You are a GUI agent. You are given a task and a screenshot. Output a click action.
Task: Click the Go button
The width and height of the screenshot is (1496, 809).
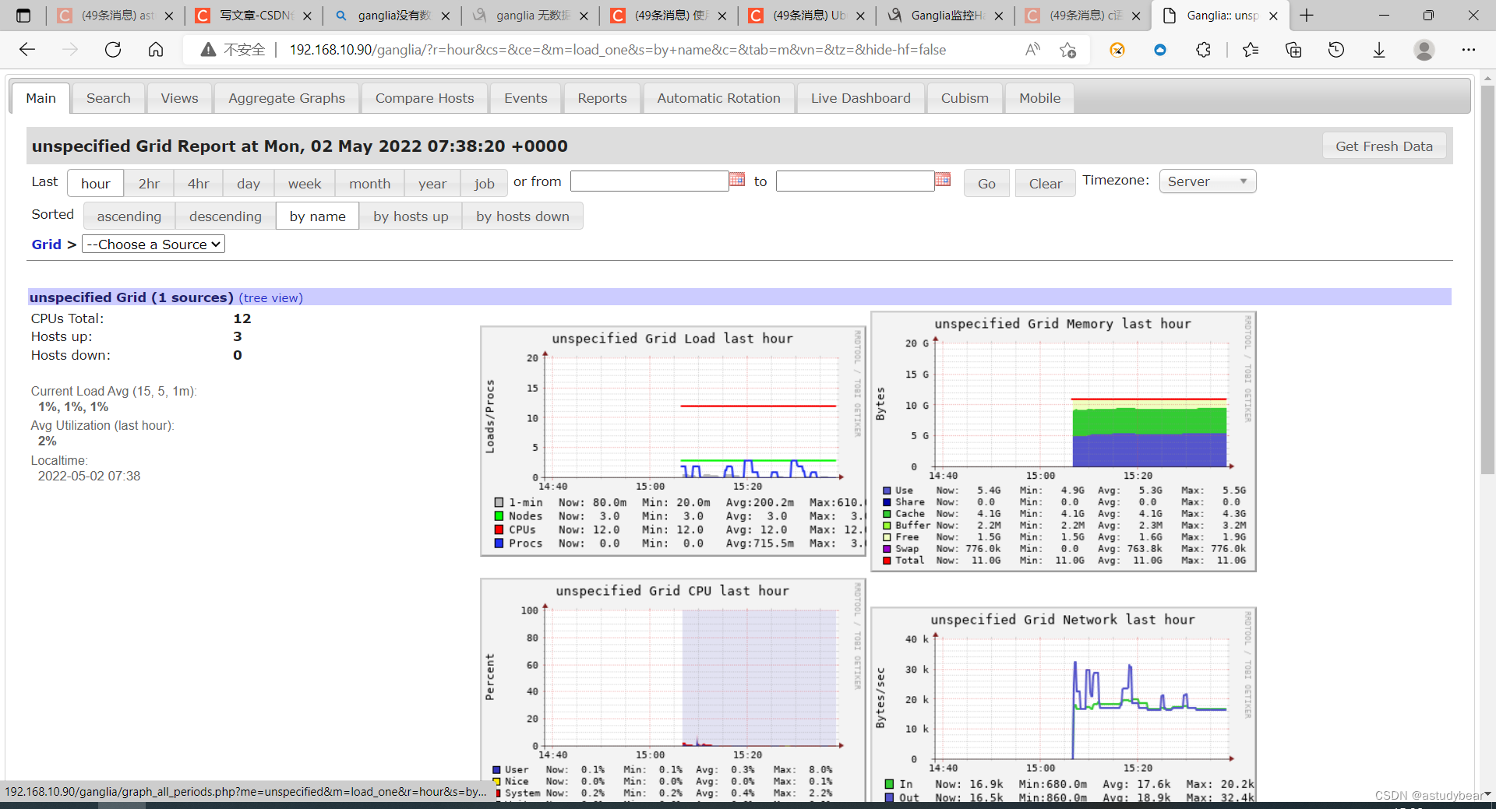click(986, 184)
